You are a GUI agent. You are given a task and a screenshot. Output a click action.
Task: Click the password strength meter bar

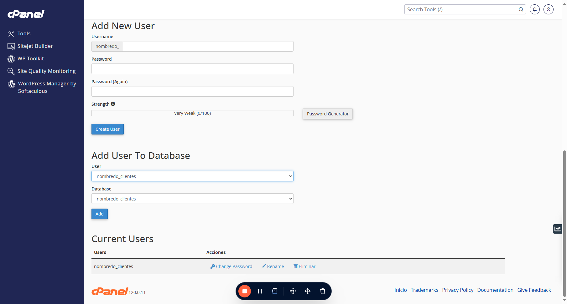[x=192, y=113]
